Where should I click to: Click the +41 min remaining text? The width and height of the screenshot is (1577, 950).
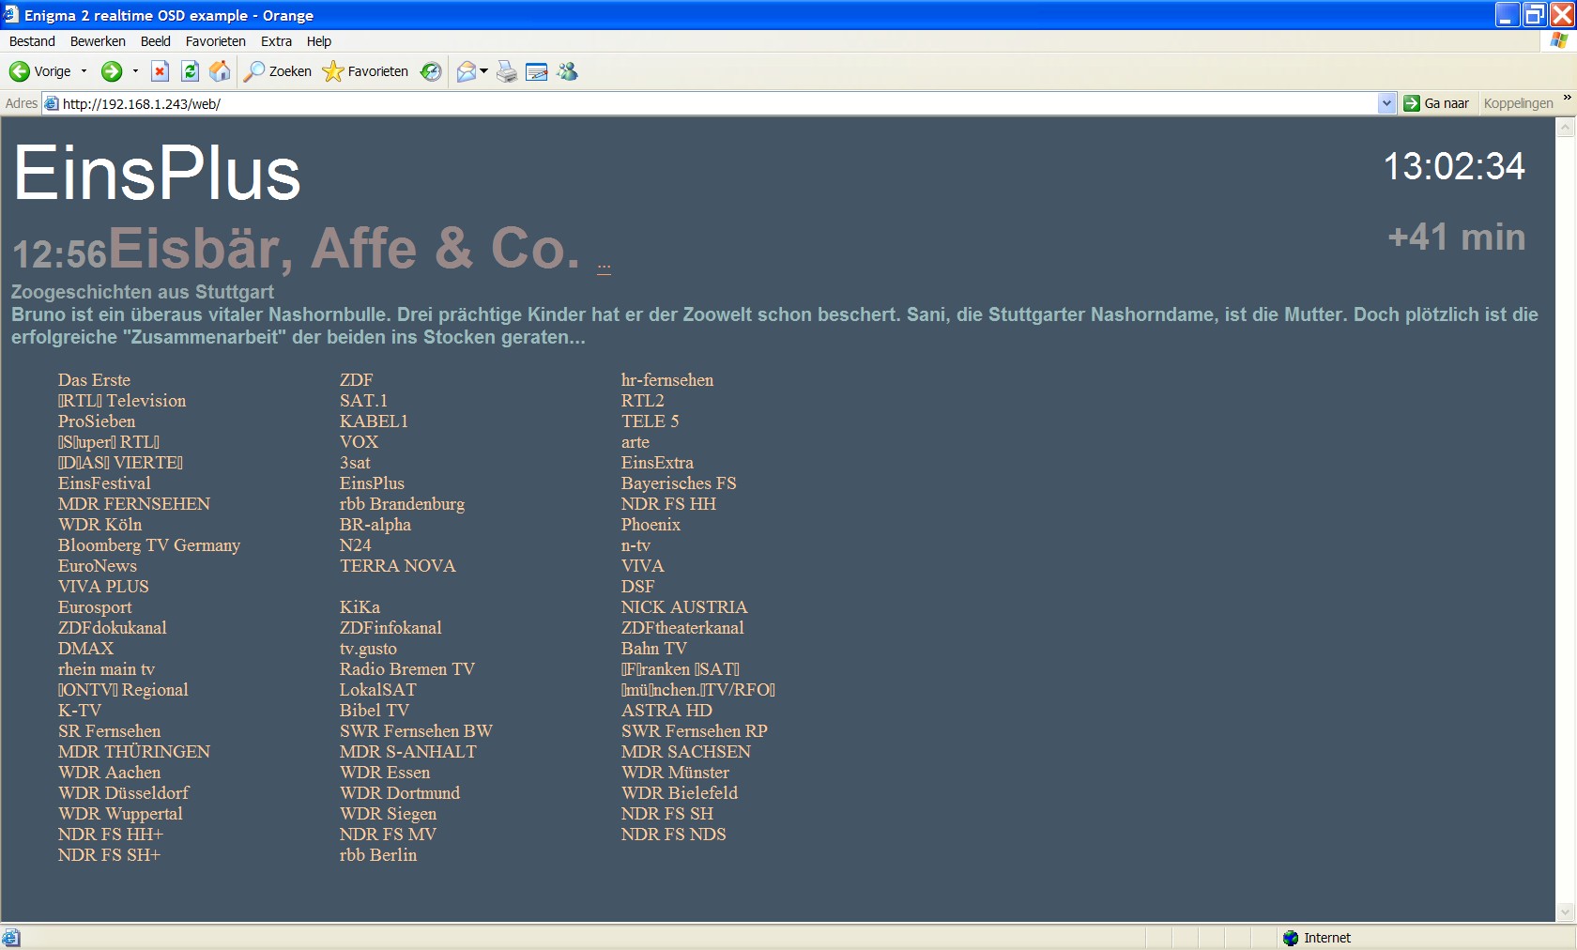[x=1457, y=237]
